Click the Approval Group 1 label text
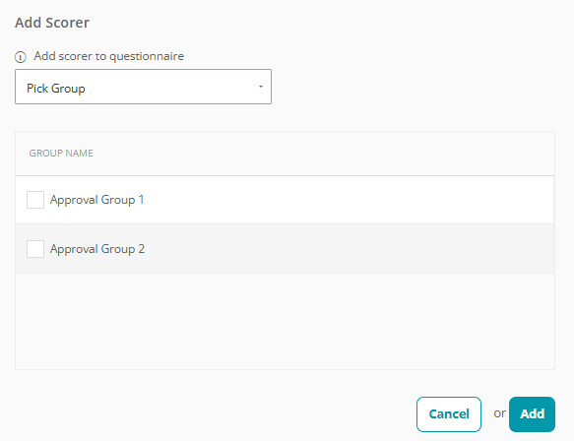 97,200
